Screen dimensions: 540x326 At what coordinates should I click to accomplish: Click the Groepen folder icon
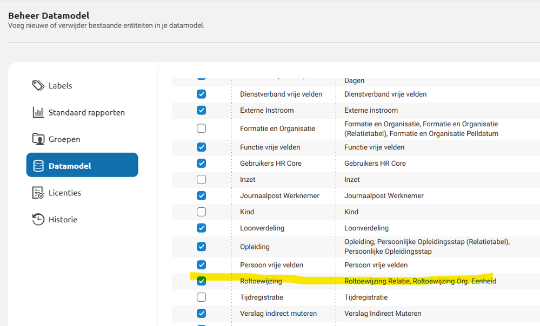(x=38, y=139)
